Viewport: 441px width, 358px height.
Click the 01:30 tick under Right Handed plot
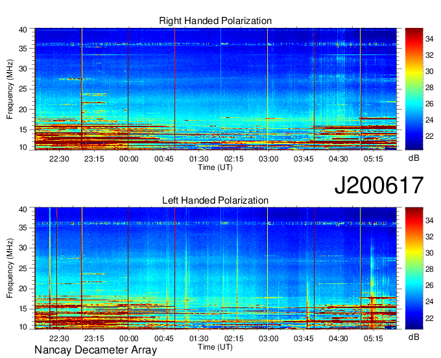pyautogui.click(x=199, y=159)
